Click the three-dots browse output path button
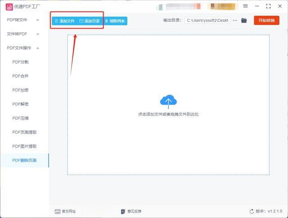 (x=235, y=21)
